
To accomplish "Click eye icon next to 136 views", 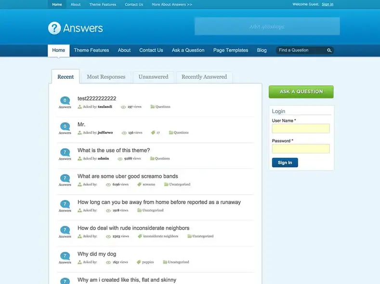I will click(124, 133).
